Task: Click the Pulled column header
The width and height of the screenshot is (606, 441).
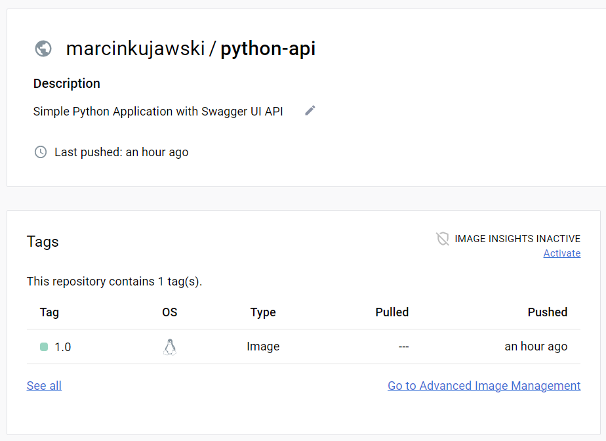Action: point(392,312)
